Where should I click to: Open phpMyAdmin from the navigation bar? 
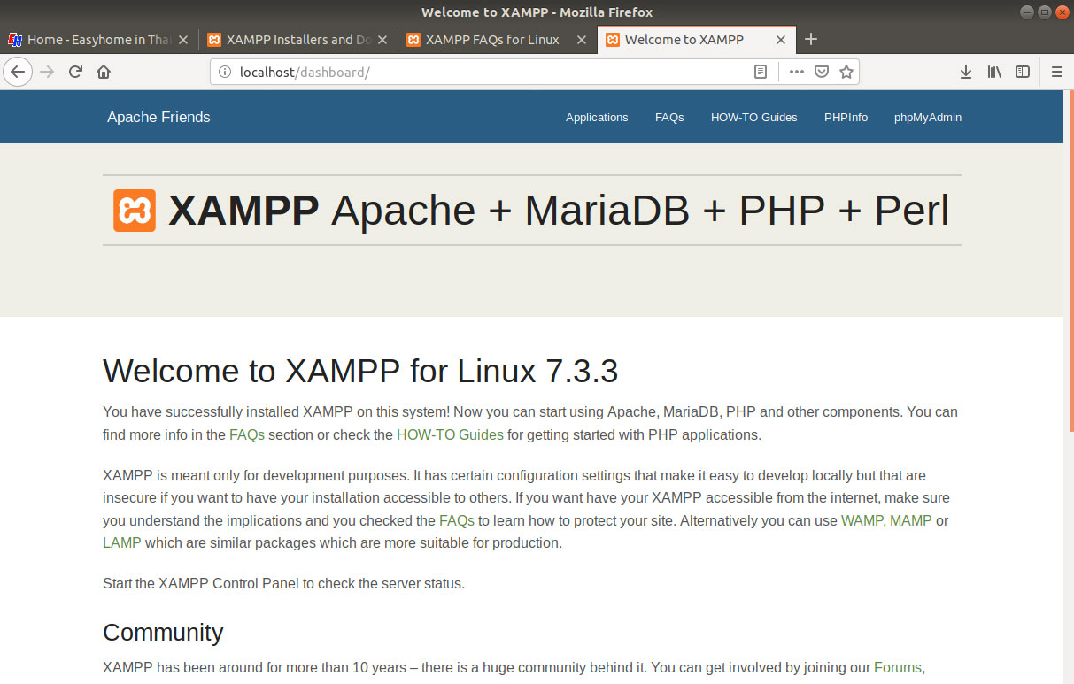(x=927, y=117)
